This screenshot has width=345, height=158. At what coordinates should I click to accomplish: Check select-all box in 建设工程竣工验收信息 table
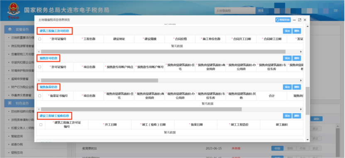[41, 124]
